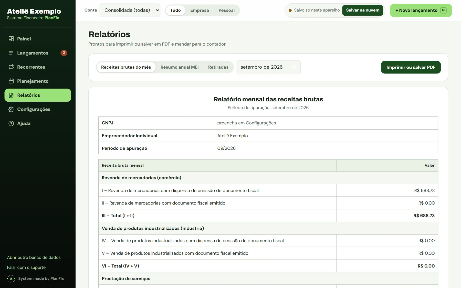Click the Lançamentos list icon

pos(11,53)
